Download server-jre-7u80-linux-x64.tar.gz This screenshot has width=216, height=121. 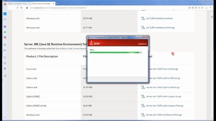click(163, 69)
